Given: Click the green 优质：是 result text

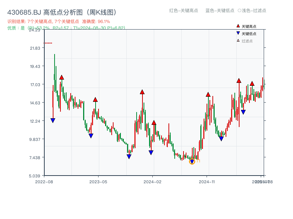Looking at the screenshot, I should tap(14, 28).
